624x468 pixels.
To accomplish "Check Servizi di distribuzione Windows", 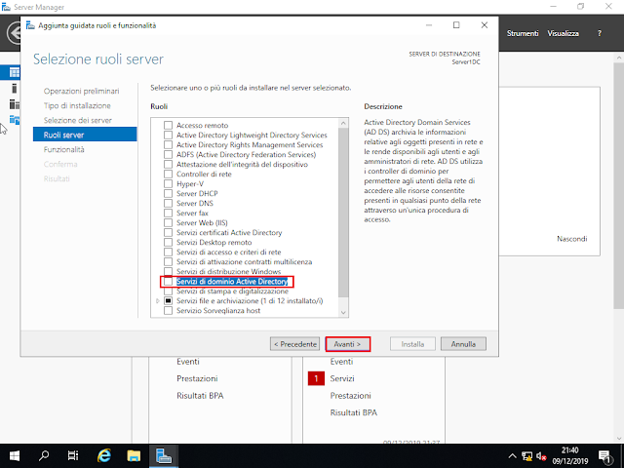I will click(168, 272).
